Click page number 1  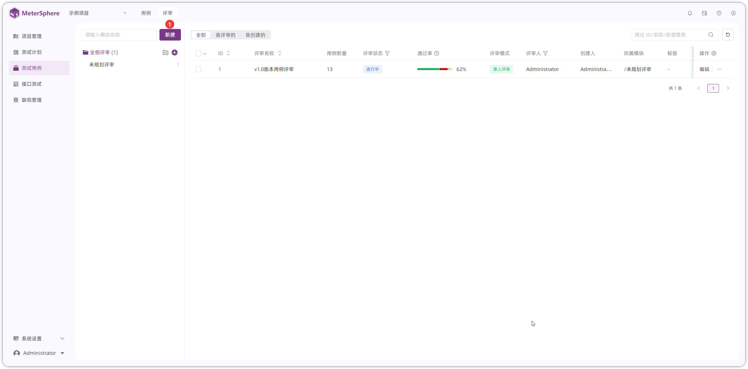coord(713,88)
